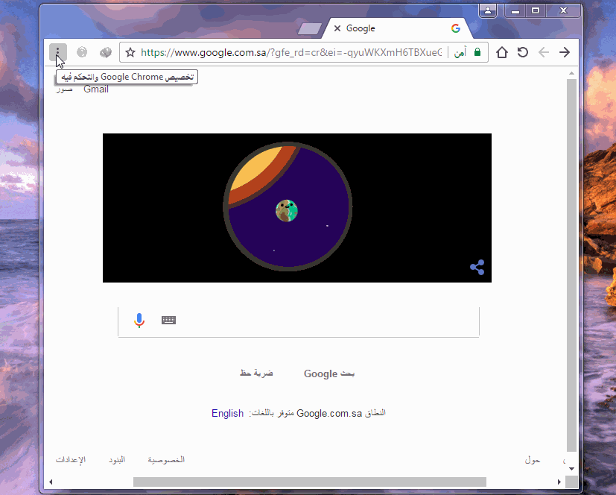The width and height of the screenshot is (616, 495).
Task: Click the right-pointing navigation arrow in toolbar
Action: pos(565,52)
